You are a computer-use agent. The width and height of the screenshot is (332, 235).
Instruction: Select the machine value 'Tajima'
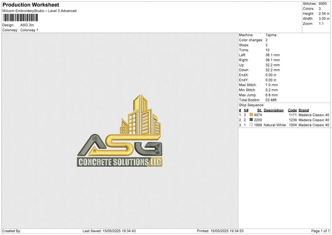(x=271, y=35)
